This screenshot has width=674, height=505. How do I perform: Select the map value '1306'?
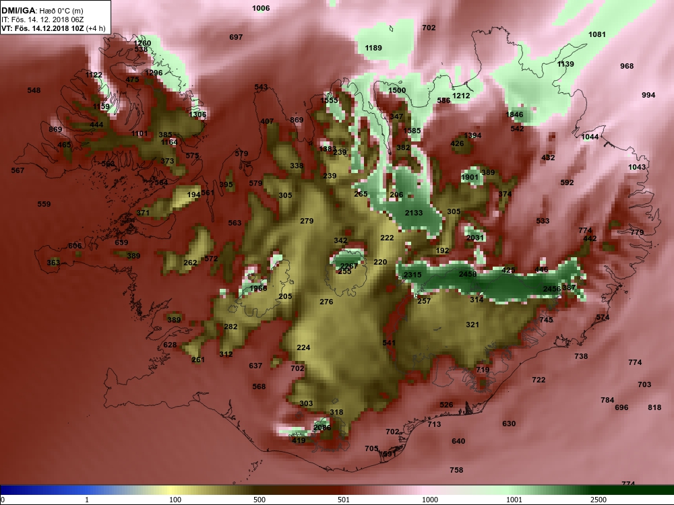pyautogui.click(x=197, y=114)
